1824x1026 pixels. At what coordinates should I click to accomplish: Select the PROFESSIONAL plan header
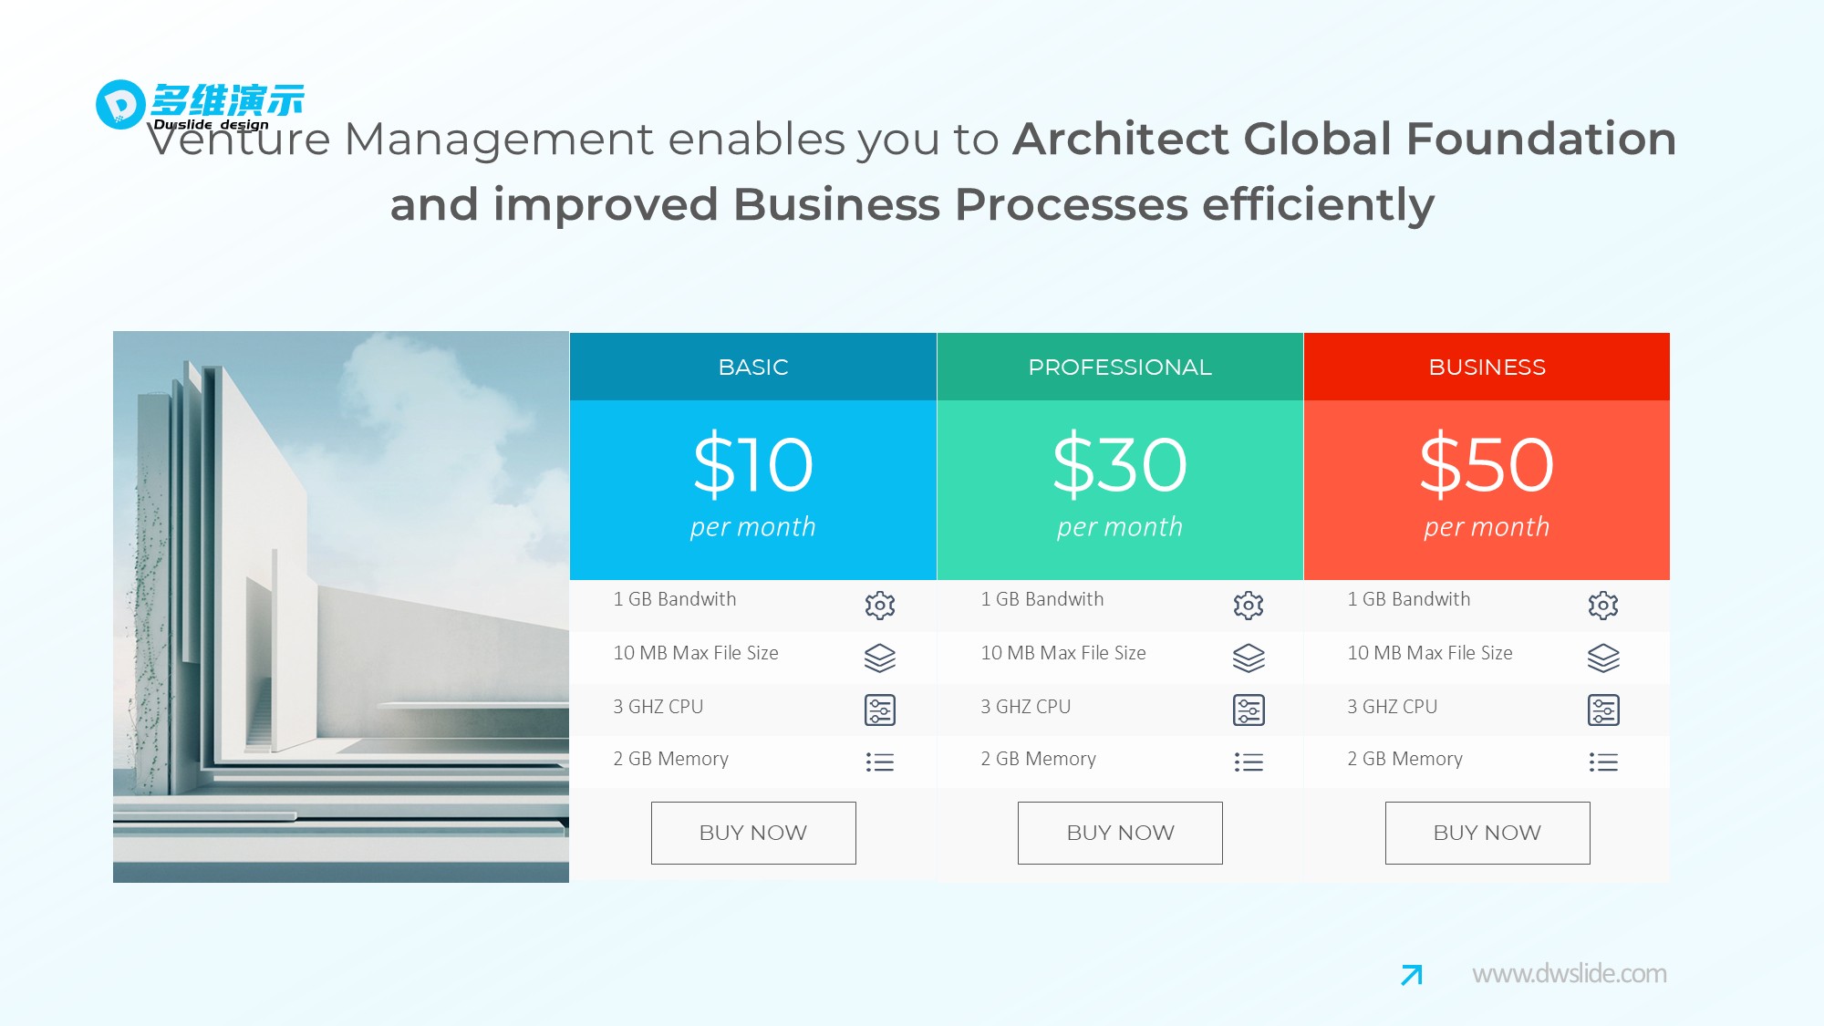(1119, 367)
